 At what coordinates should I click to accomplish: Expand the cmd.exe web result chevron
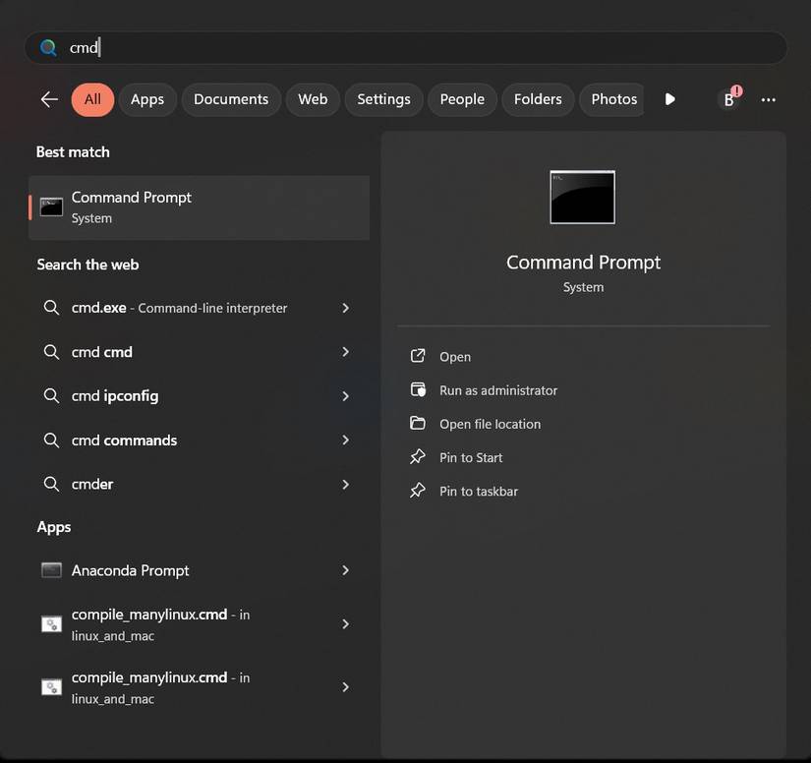point(345,308)
